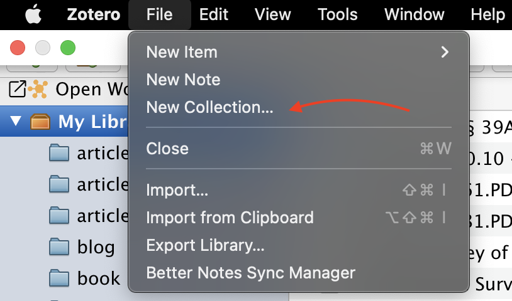Collapse the My Library tree
This screenshot has height=301, width=512.
[x=16, y=121]
